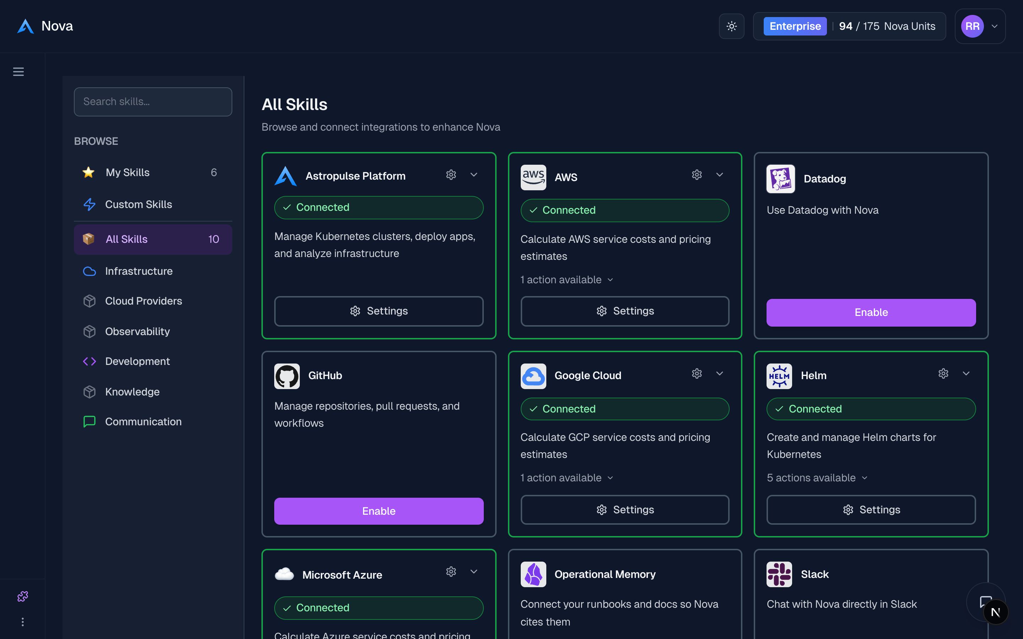Click the Operational Memory card title
Screen dimensions: 1023x639
(605, 574)
